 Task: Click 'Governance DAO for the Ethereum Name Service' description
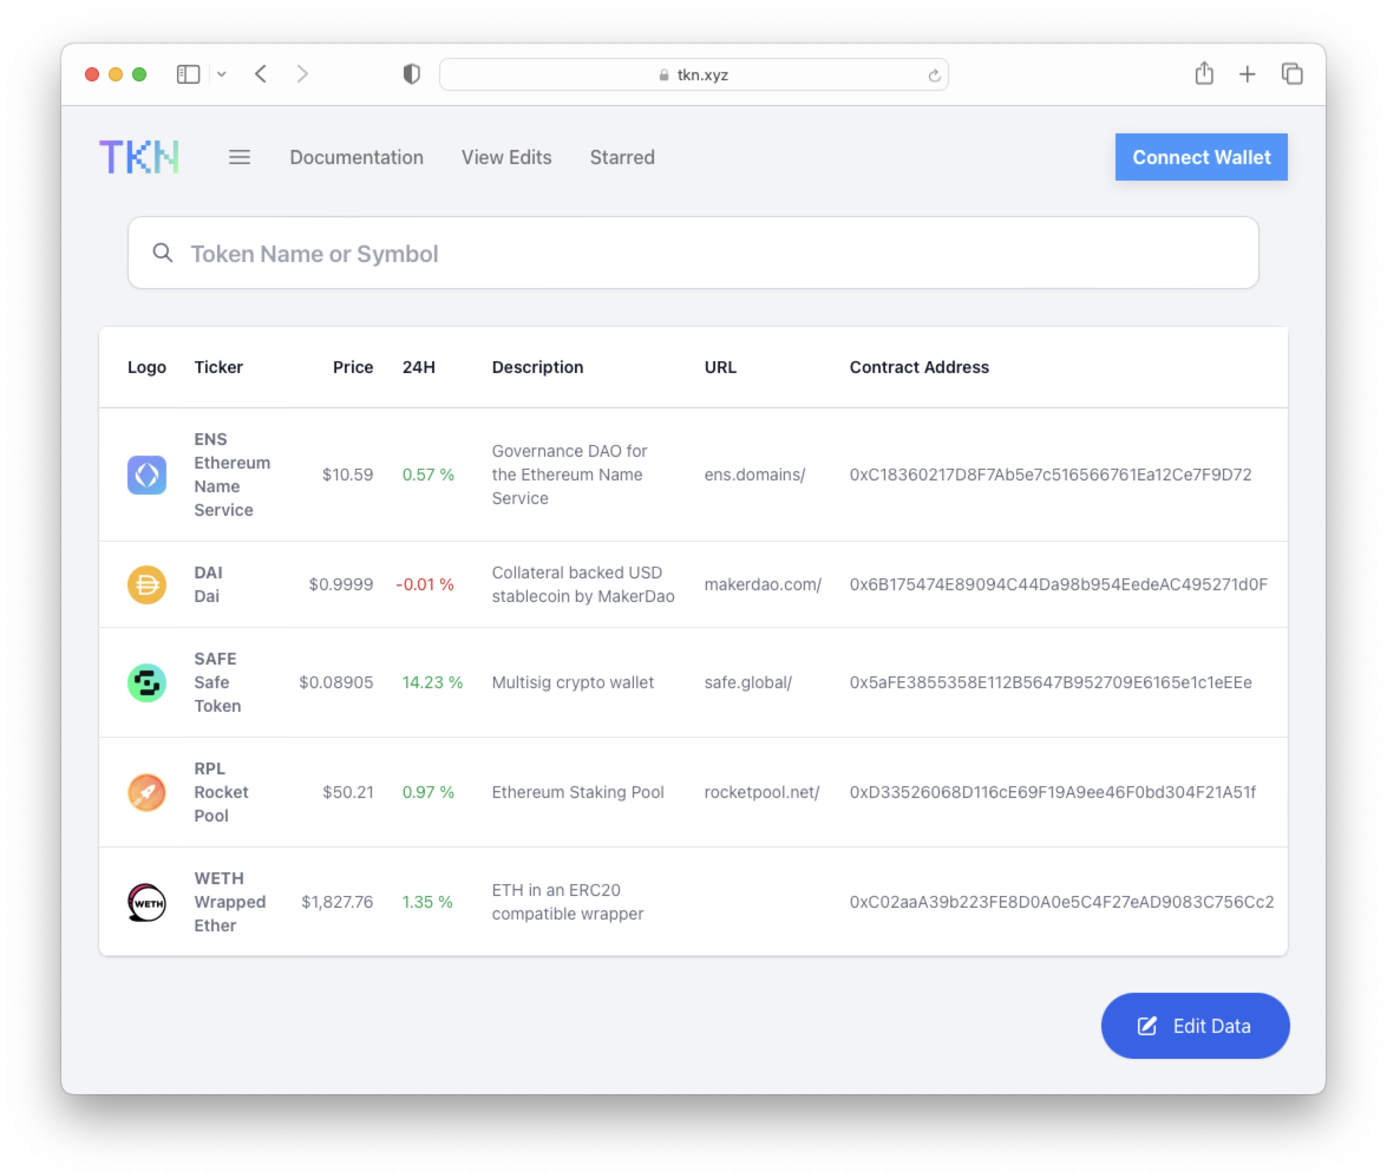[x=570, y=475]
